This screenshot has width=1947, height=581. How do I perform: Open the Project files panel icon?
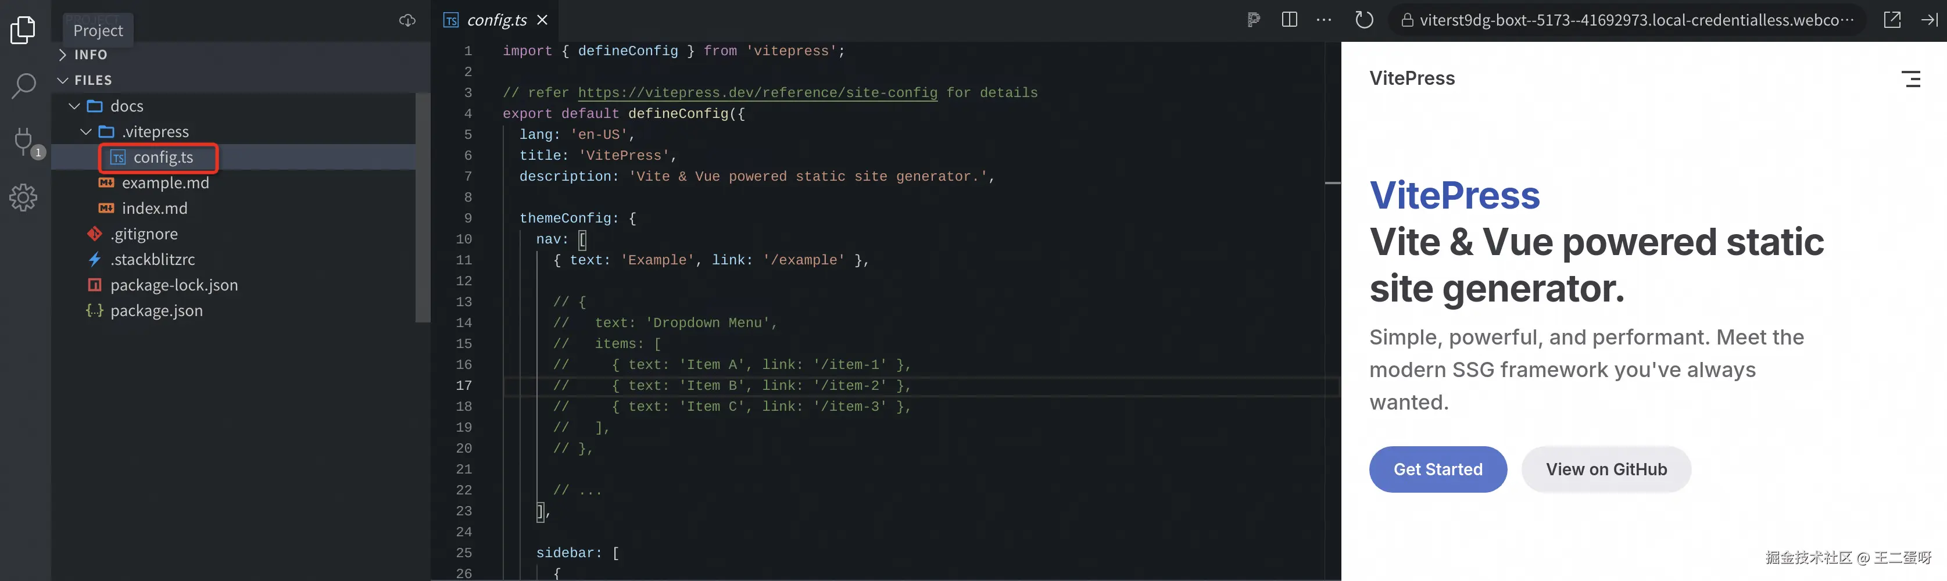(23, 30)
